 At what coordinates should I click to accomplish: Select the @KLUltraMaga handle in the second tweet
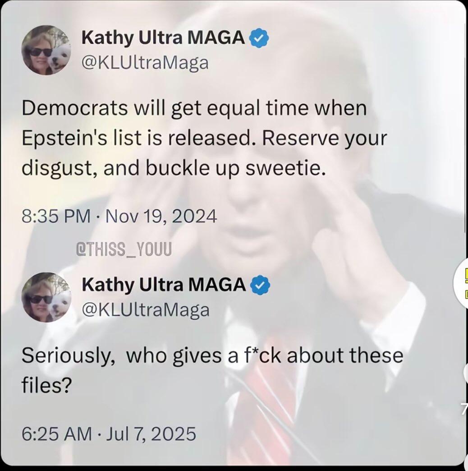point(145,309)
